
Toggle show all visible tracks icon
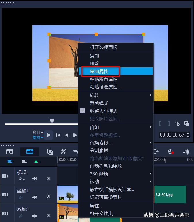coord(10,161)
